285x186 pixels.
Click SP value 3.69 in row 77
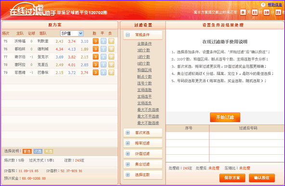pos(59,57)
